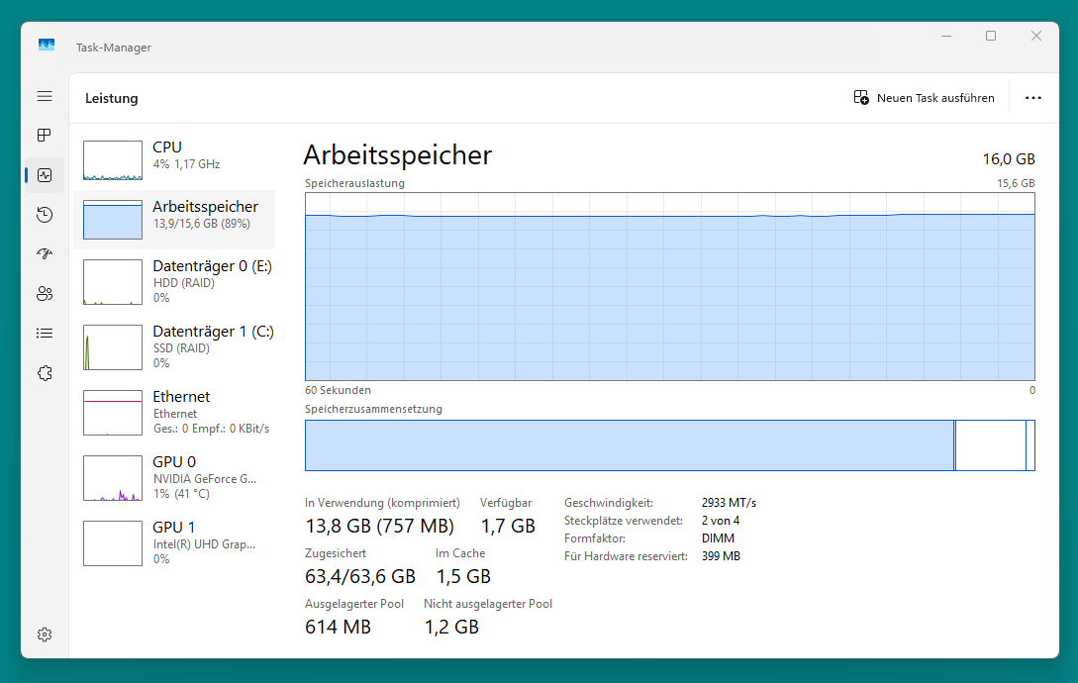Click the GPU 0 mini graph thumbnail
The image size is (1078, 683).
point(113,478)
